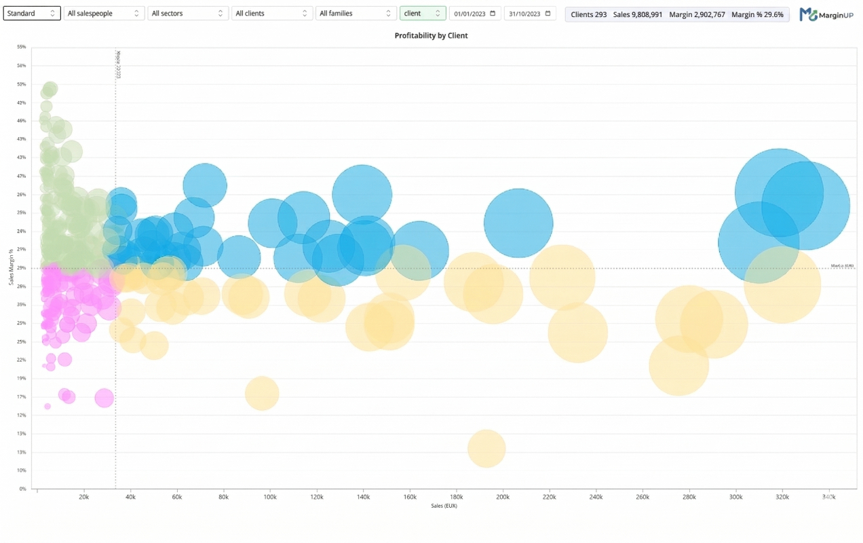Click the Margin % 29.6% summary stat

click(757, 14)
